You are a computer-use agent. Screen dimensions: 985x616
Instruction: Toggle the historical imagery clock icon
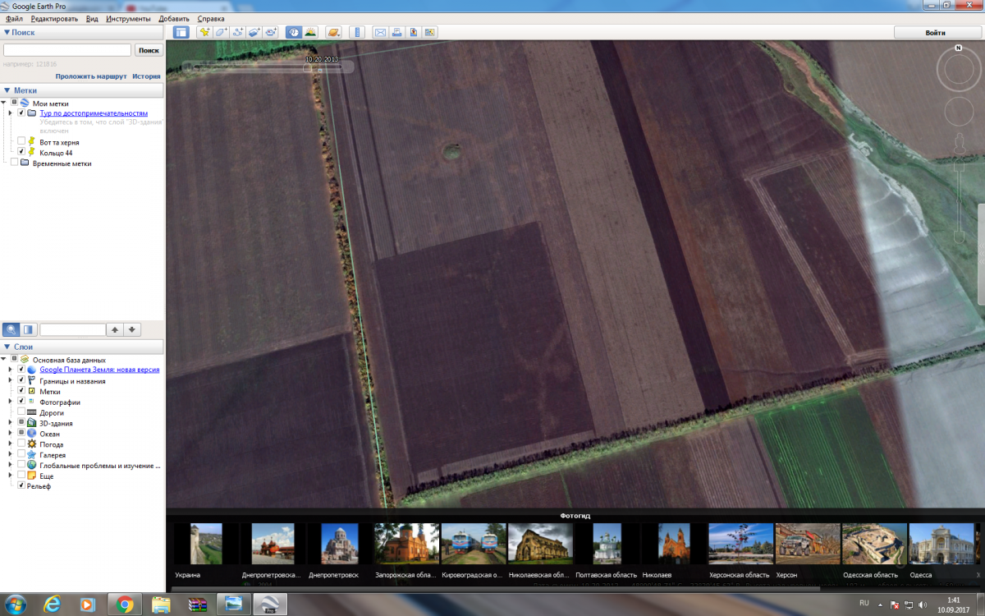click(x=293, y=33)
